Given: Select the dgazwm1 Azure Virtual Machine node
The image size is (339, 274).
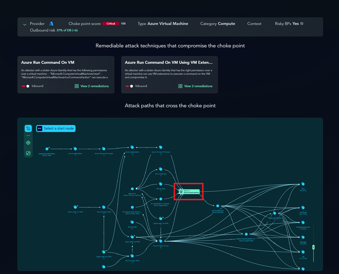Looking at the screenshot, I should 132,189.
